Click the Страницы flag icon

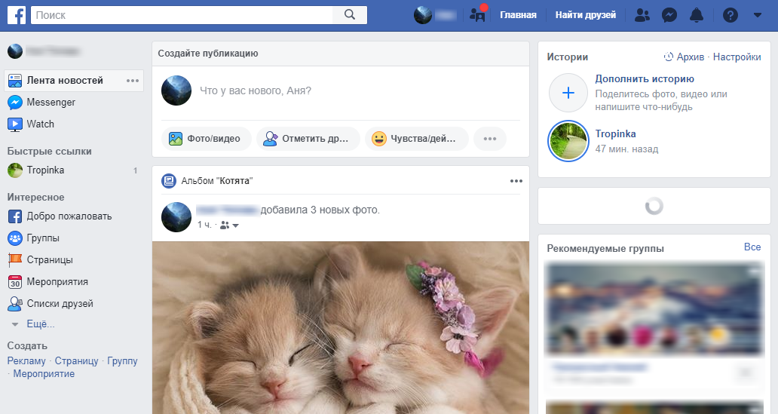coord(15,259)
